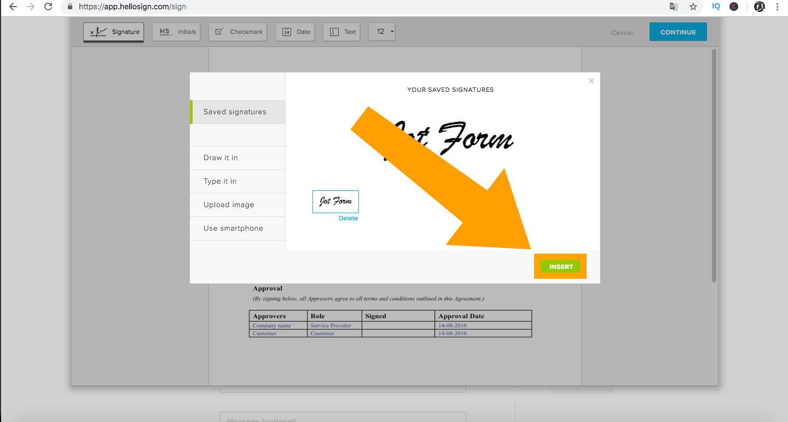Select the Signature tool
Viewport: 788px width, 422px height.
click(114, 32)
